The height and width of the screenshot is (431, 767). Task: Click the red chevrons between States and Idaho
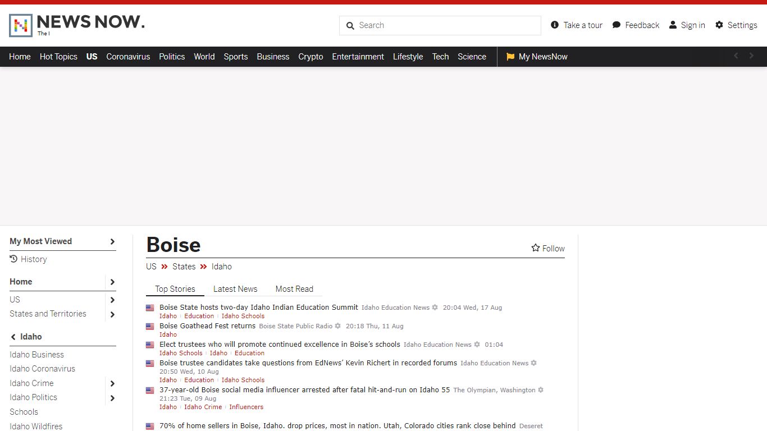coord(204,267)
